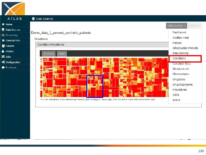The width and height of the screenshot is (206, 155).
Task: Switch to the Table tab
Action: tap(62, 54)
